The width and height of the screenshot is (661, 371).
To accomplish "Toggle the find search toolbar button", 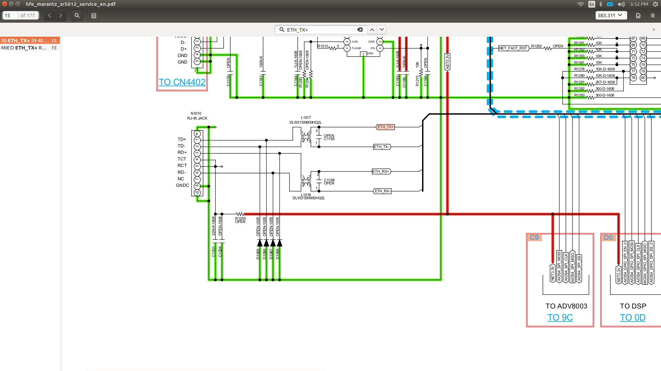I will (x=77, y=15).
